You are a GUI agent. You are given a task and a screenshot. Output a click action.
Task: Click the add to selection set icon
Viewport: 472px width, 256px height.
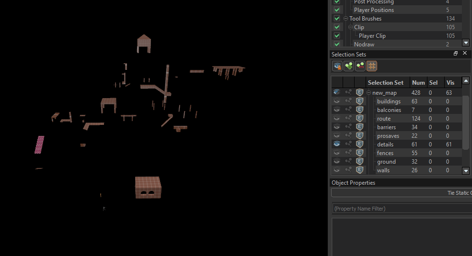349,66
